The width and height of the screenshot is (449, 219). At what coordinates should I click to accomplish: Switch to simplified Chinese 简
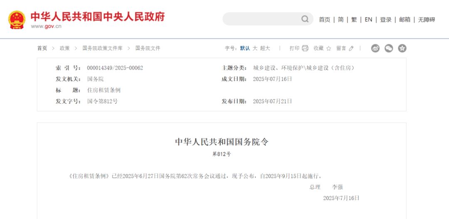(340, 20)
